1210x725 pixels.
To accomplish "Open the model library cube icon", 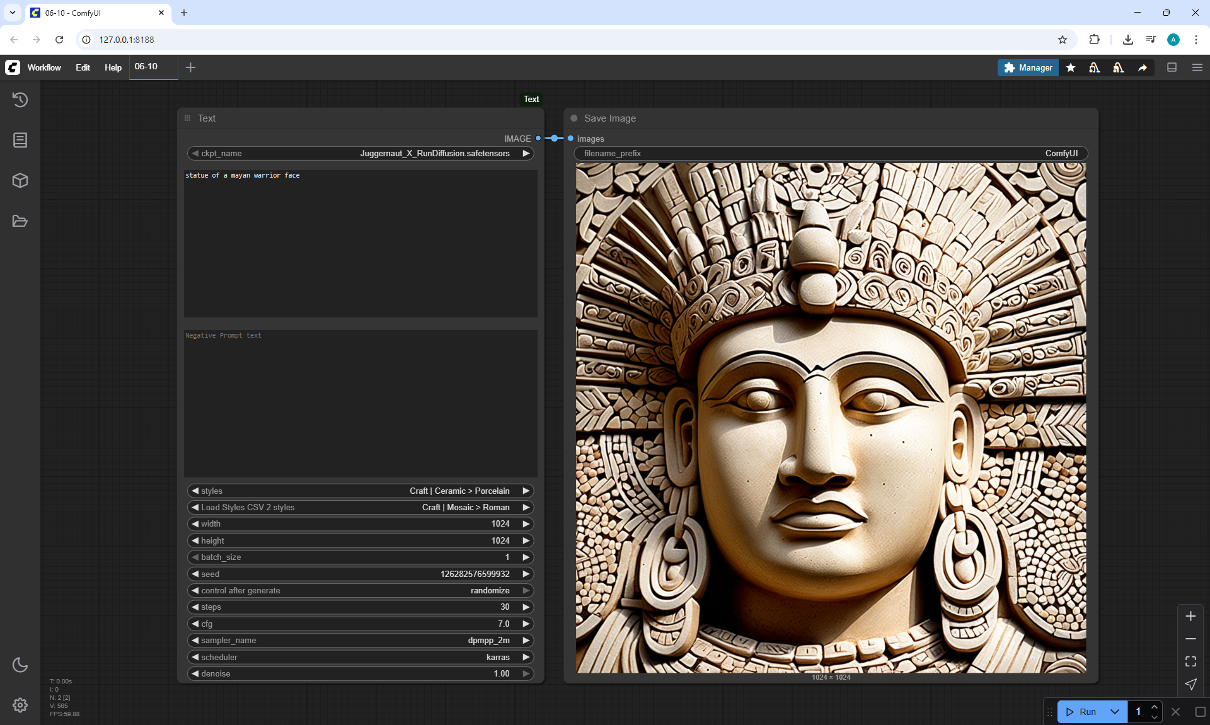I will pyautogui.click(x=20, y=181).
